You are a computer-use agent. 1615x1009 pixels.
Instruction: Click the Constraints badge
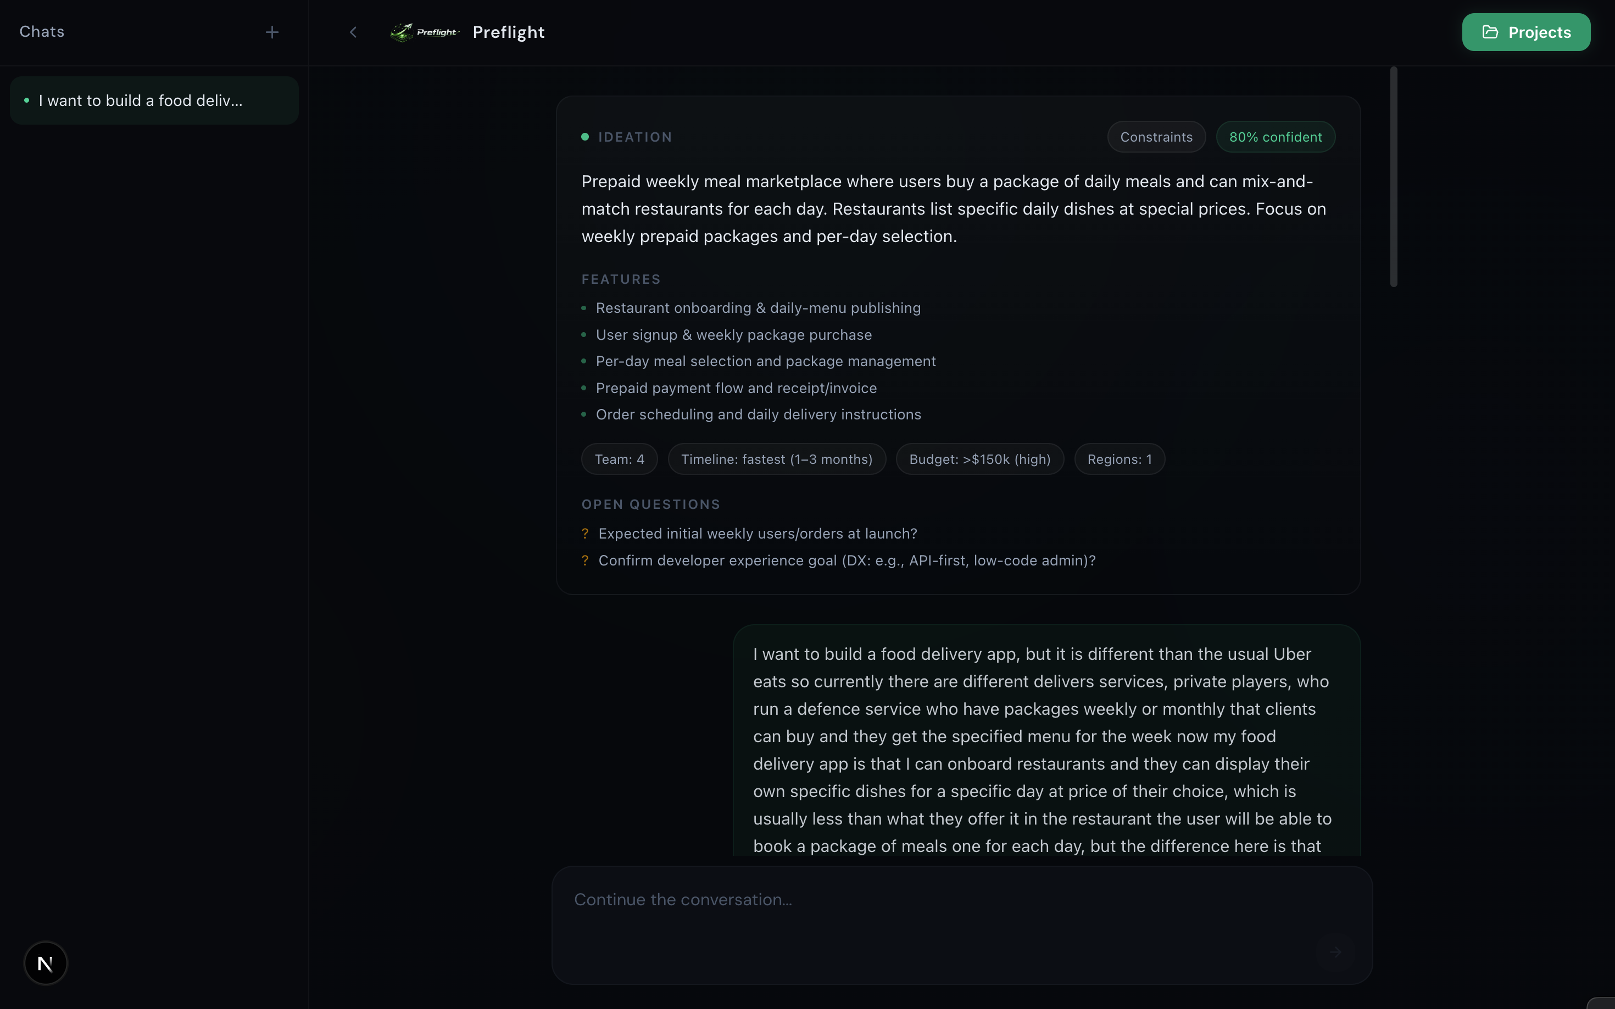tap(1156, 137)
